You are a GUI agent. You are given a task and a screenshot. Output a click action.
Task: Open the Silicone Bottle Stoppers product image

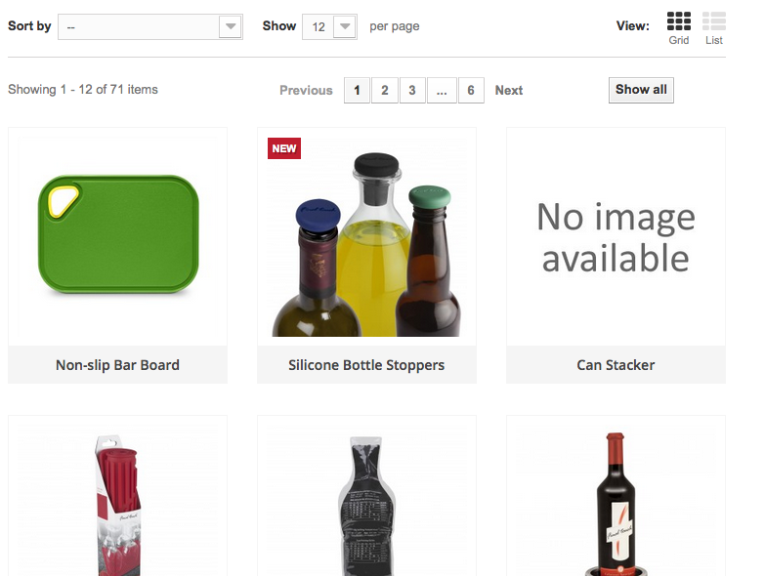(x=366, y=237)
